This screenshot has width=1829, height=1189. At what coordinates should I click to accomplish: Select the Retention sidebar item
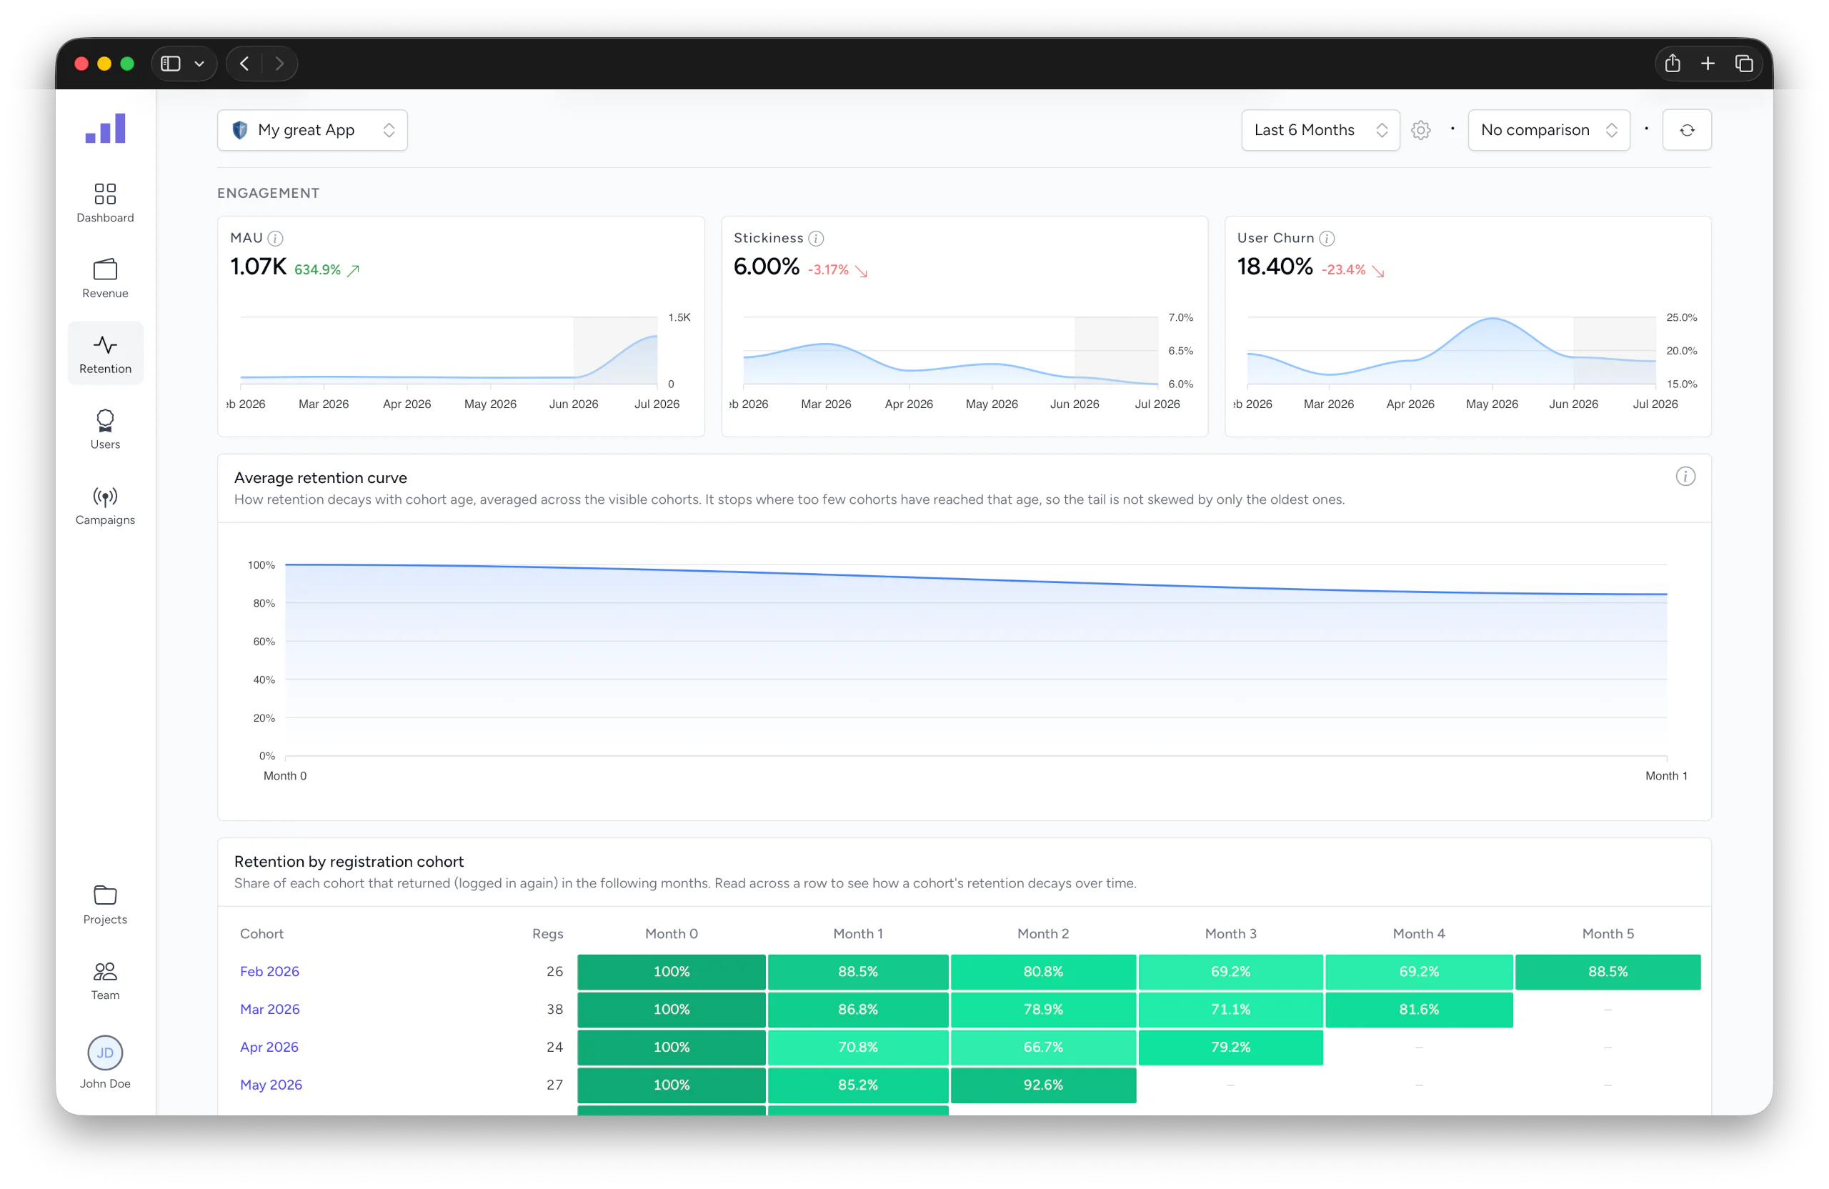[105, 354]
